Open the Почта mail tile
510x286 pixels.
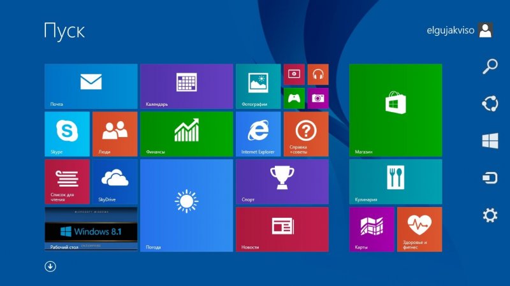91,86
